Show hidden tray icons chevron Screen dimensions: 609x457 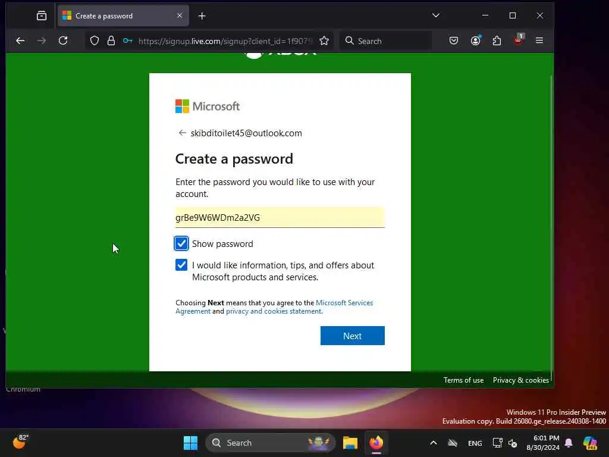[434, 443]
